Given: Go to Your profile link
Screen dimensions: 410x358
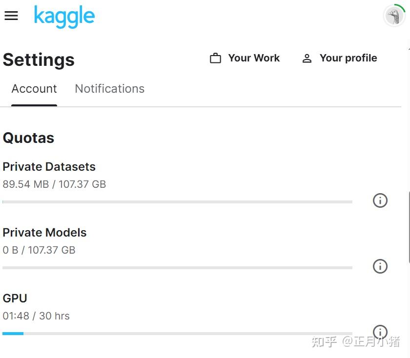Looking at the screenshot, I should pyautogui.click(x=348, y=58).
